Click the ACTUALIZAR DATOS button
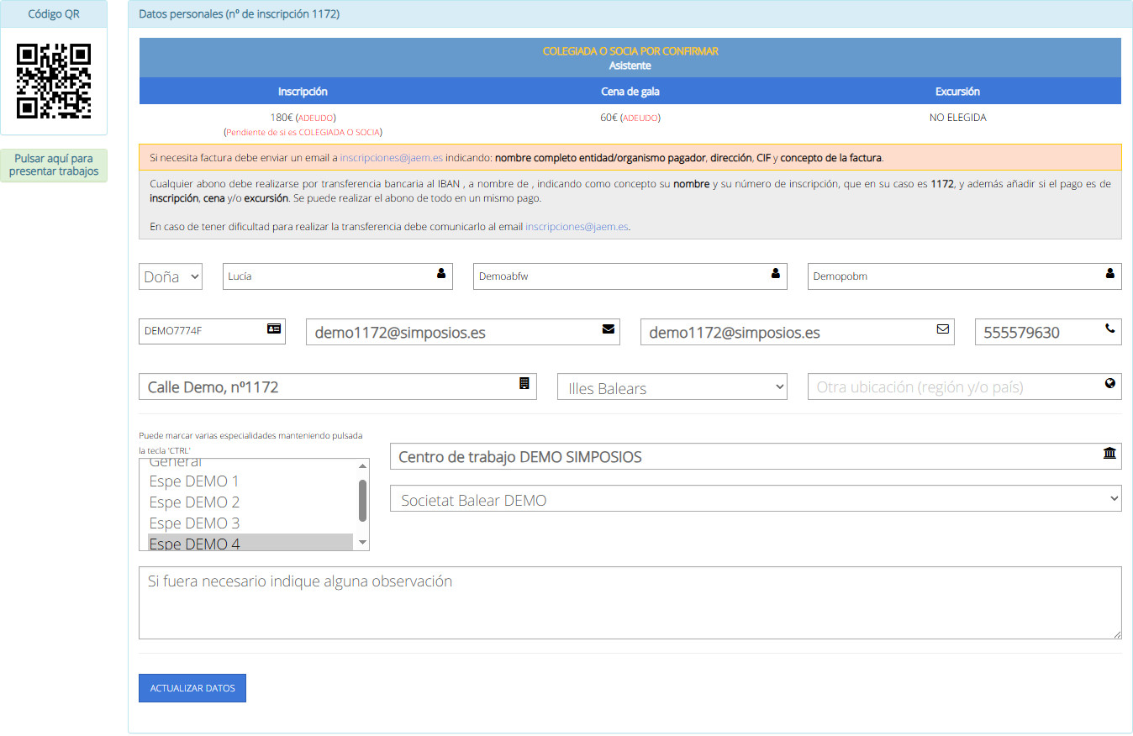This screenshot has width=1133, height=736. [x=192, y=688]
